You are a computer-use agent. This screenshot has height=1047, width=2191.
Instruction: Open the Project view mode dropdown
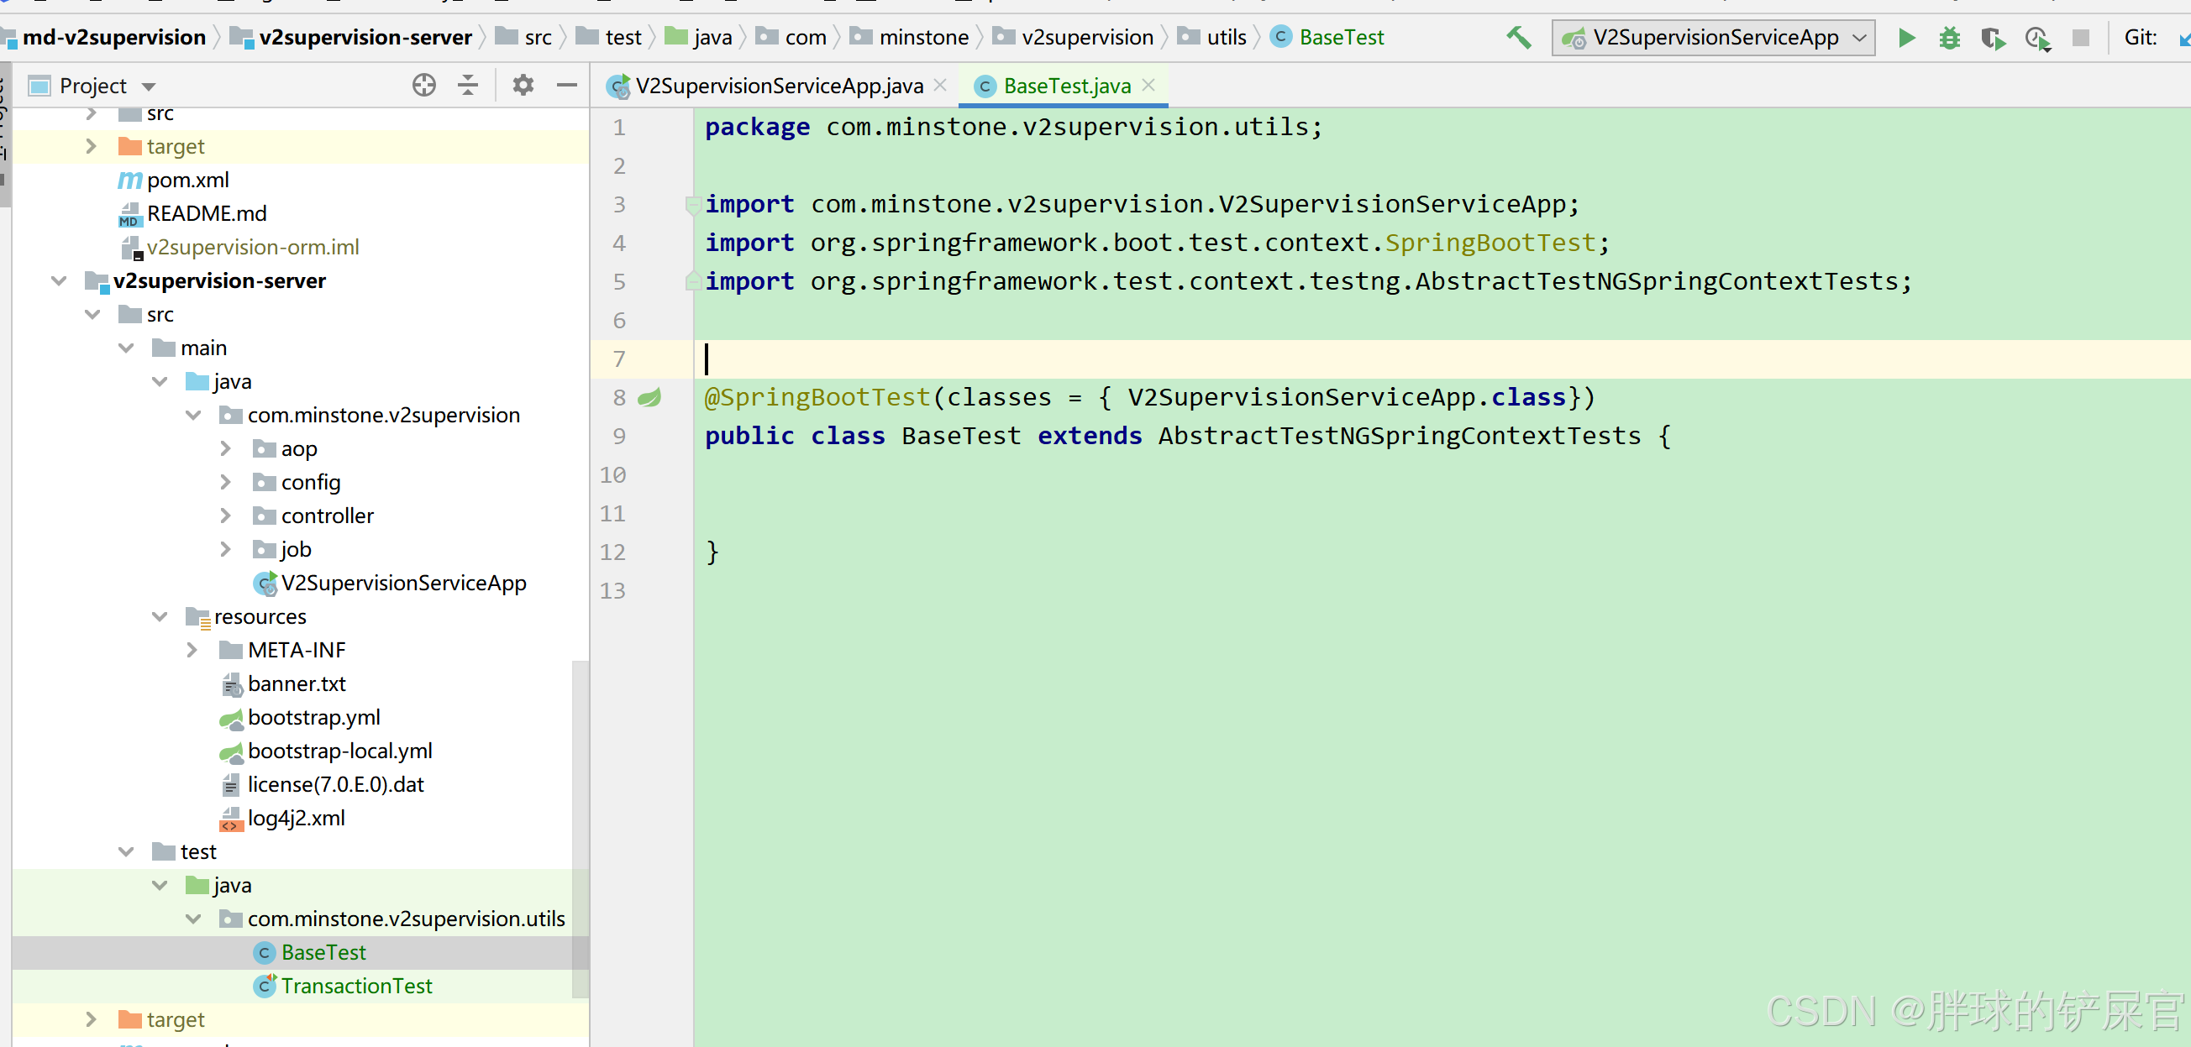point(149,86)
